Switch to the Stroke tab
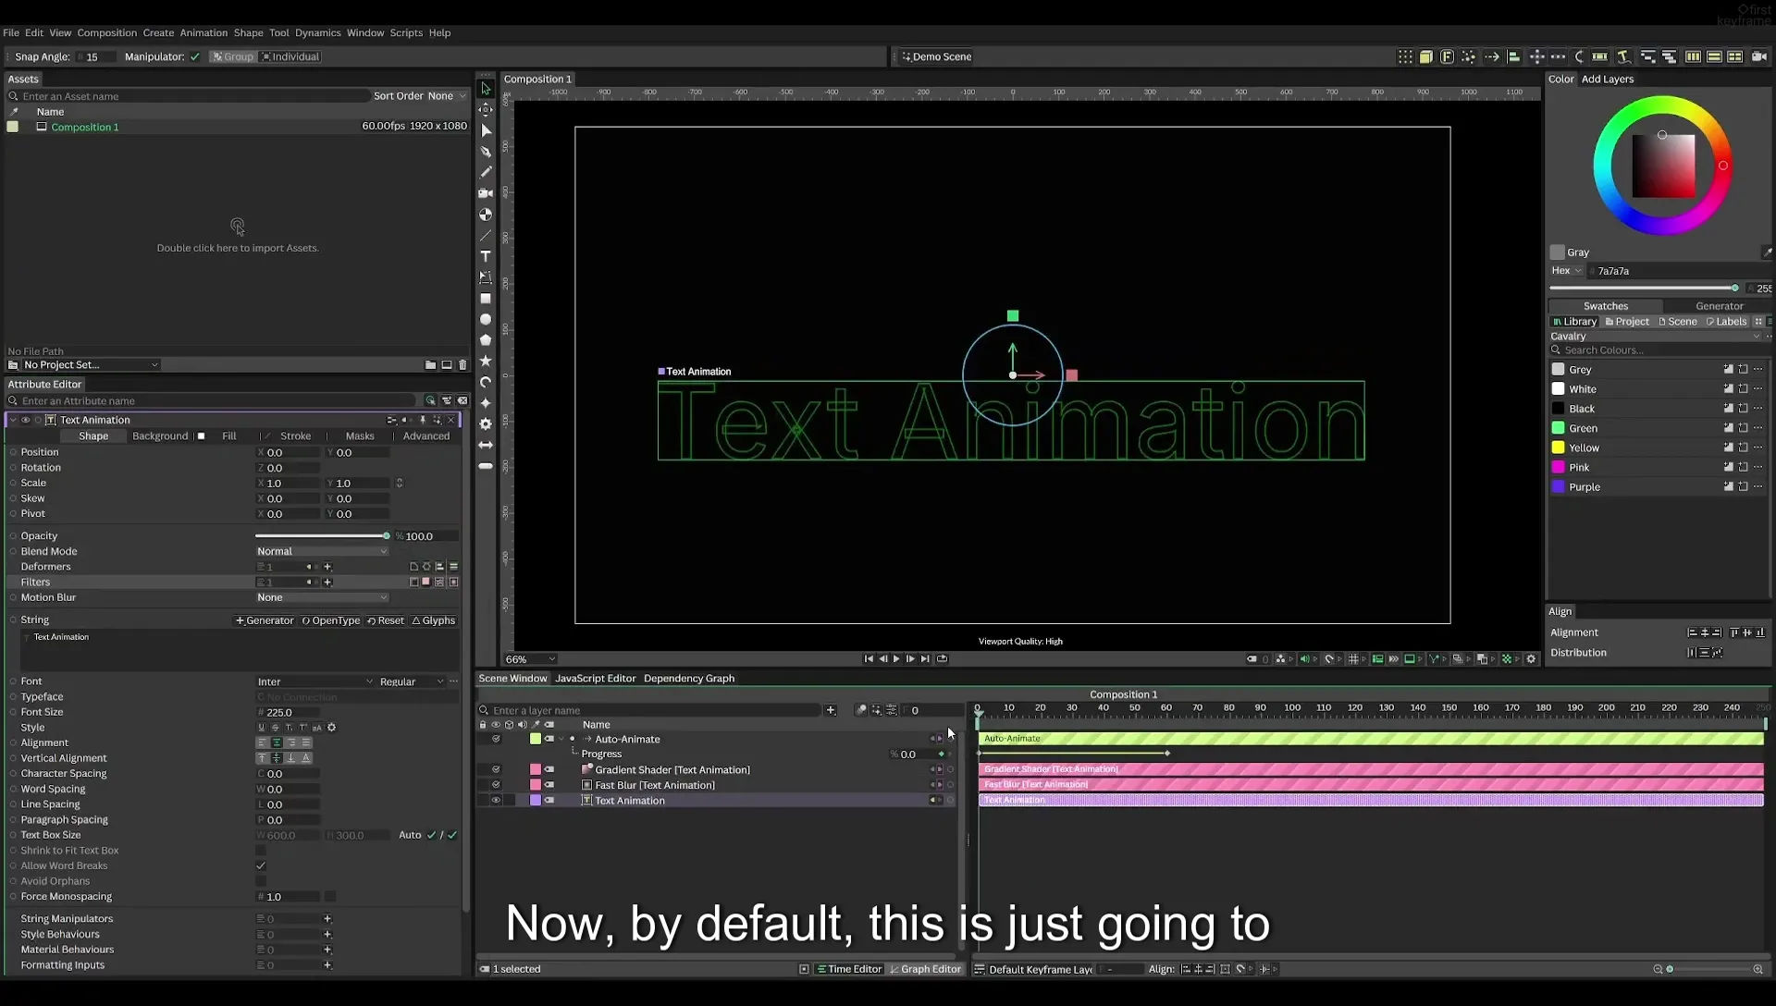Image resolution: width=1776 pixels, height=1006 pixels. [x=295, y=436]
